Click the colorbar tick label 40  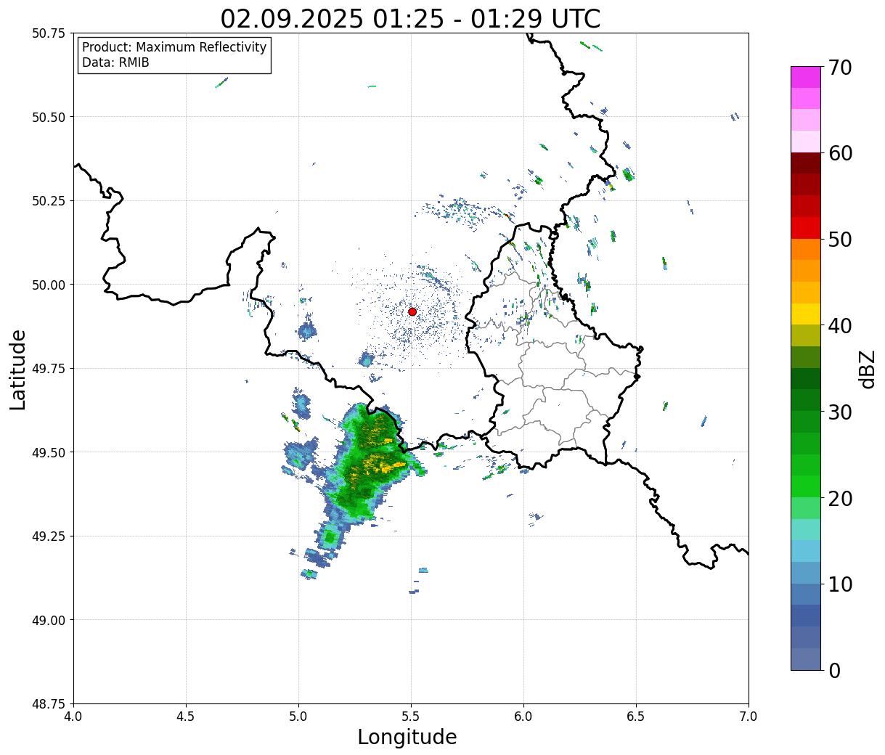click(839, 325)
